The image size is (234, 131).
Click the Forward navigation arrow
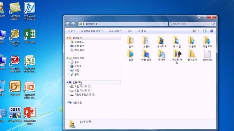pos(73,24)
